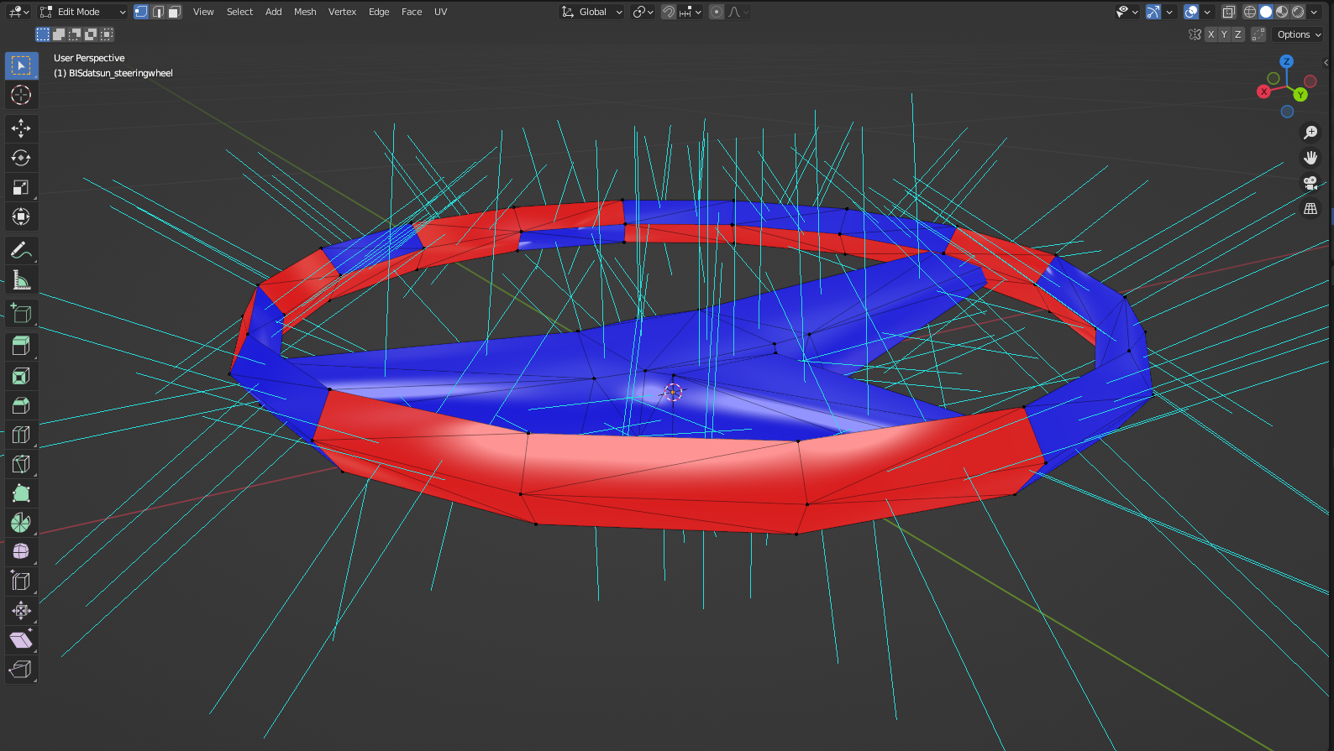Toggle camera view with camera icon
This screenshot has height=751, width=1334.
1310,183
